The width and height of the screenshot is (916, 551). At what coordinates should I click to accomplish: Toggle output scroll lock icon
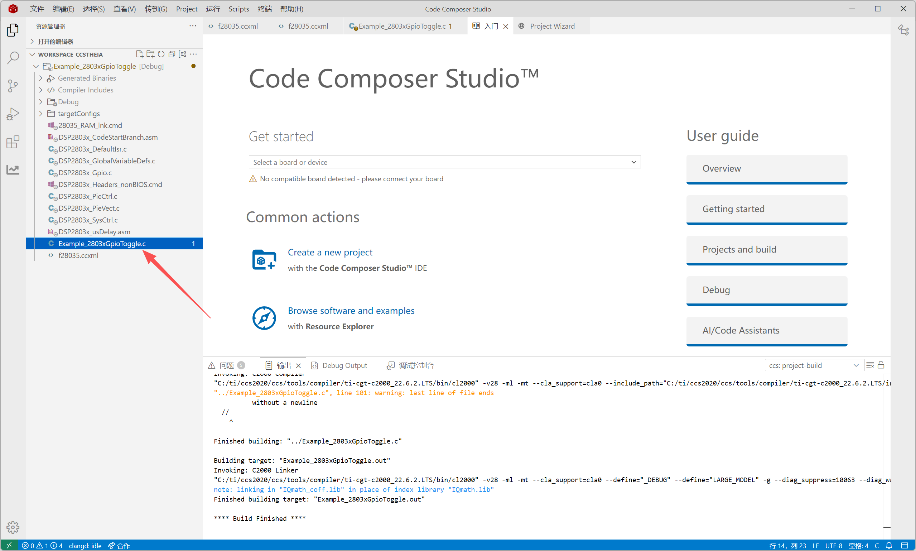coord(881,365)
